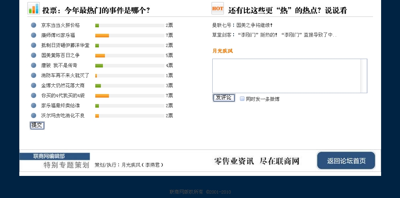
Task: Select the 金博大仍然花落大商 radio button
Action: [x=34, y=86]
